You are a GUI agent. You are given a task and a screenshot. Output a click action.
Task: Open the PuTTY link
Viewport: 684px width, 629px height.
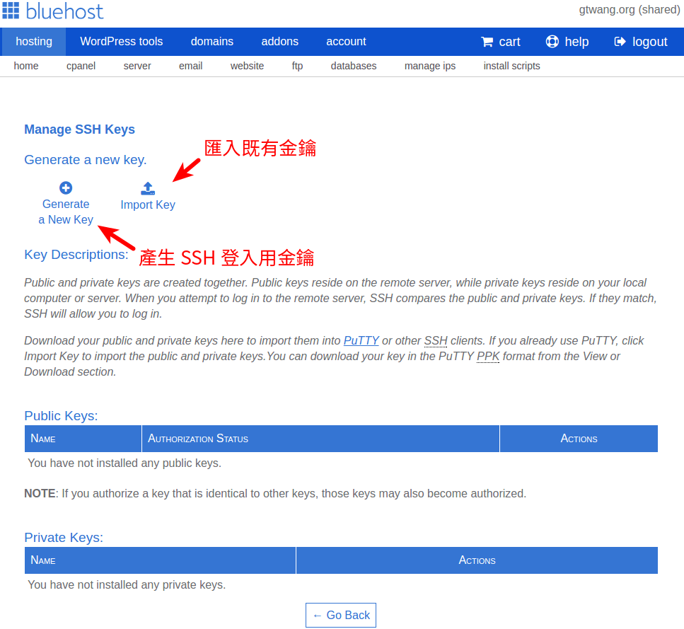[x=361, y=340]
